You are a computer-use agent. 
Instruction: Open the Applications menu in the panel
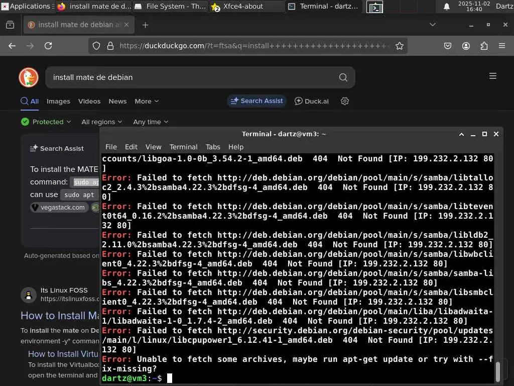[x=28, y=6]
